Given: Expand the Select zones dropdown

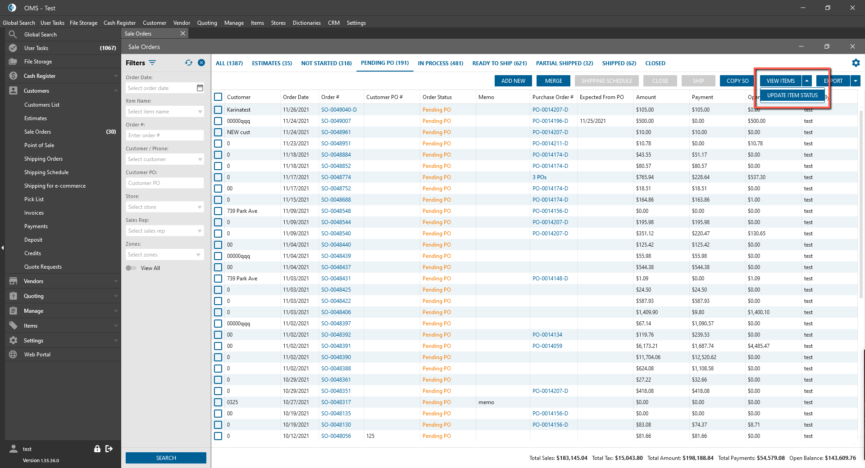Looking at the screenshot, I should tap(164, 255).
